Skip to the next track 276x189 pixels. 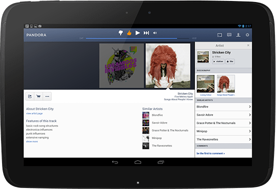pos(146,33)
